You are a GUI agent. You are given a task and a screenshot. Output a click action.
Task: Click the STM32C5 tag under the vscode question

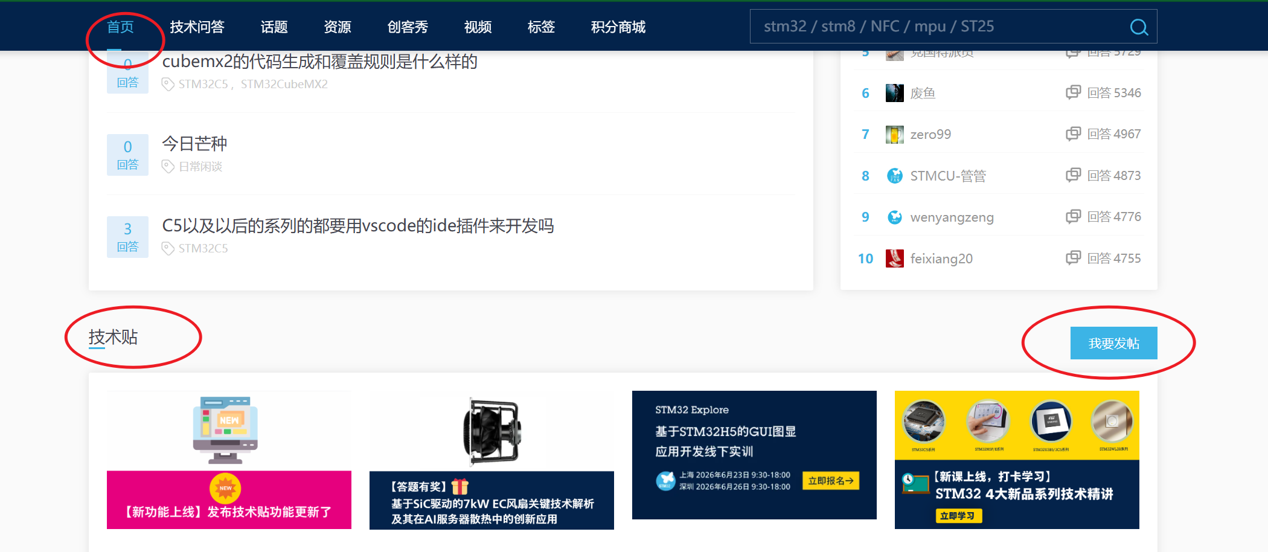[x=203, y=249]
